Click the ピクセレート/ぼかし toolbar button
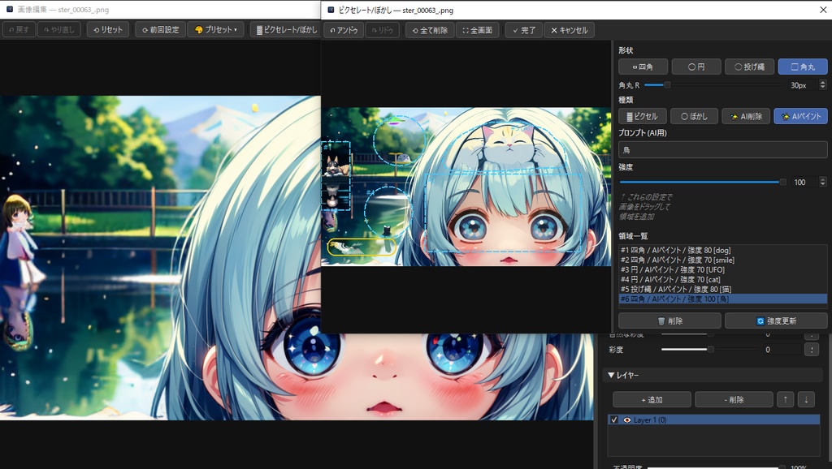832x469 pixels. (285, 30)
